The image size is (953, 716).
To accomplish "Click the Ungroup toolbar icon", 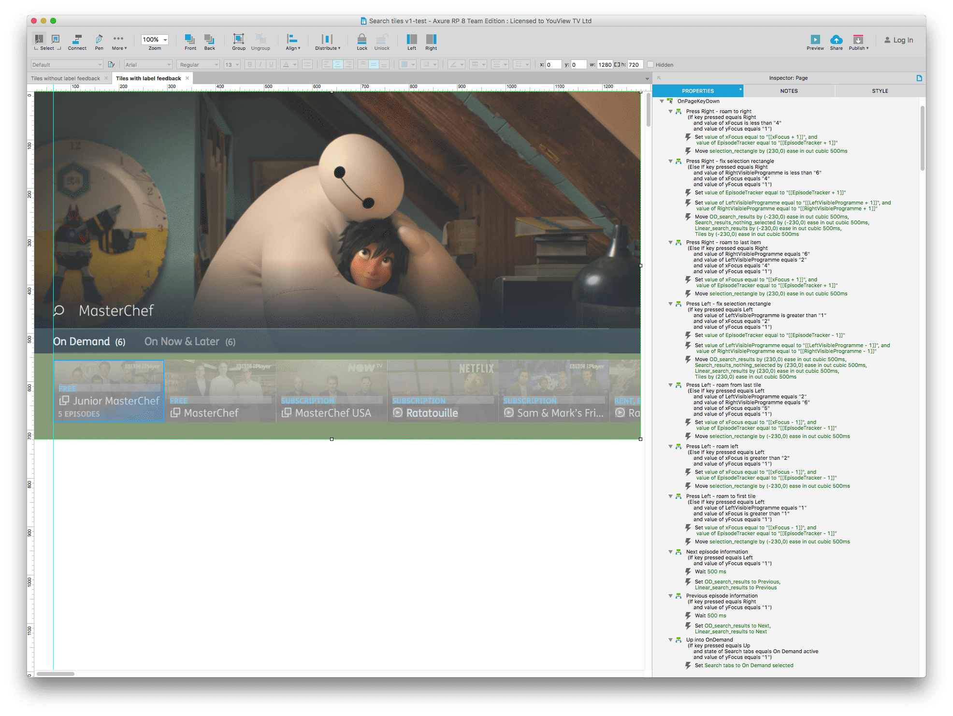I will (260, 42).
